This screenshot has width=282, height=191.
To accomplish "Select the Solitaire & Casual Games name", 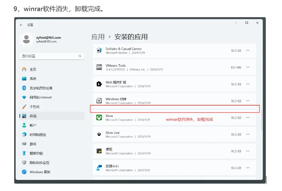I will coord(123,49).
